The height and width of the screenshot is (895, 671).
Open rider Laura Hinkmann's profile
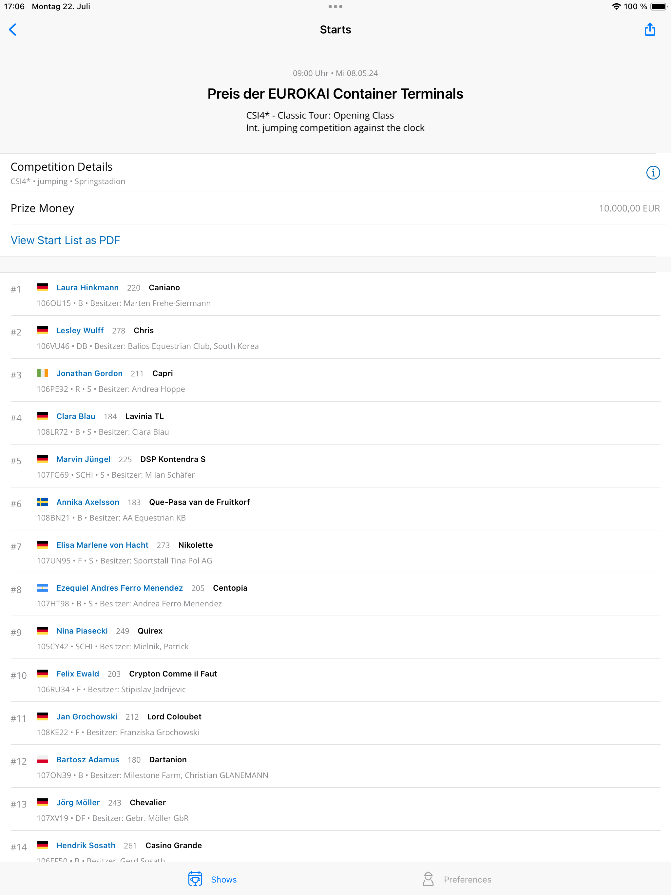point(87,287)
